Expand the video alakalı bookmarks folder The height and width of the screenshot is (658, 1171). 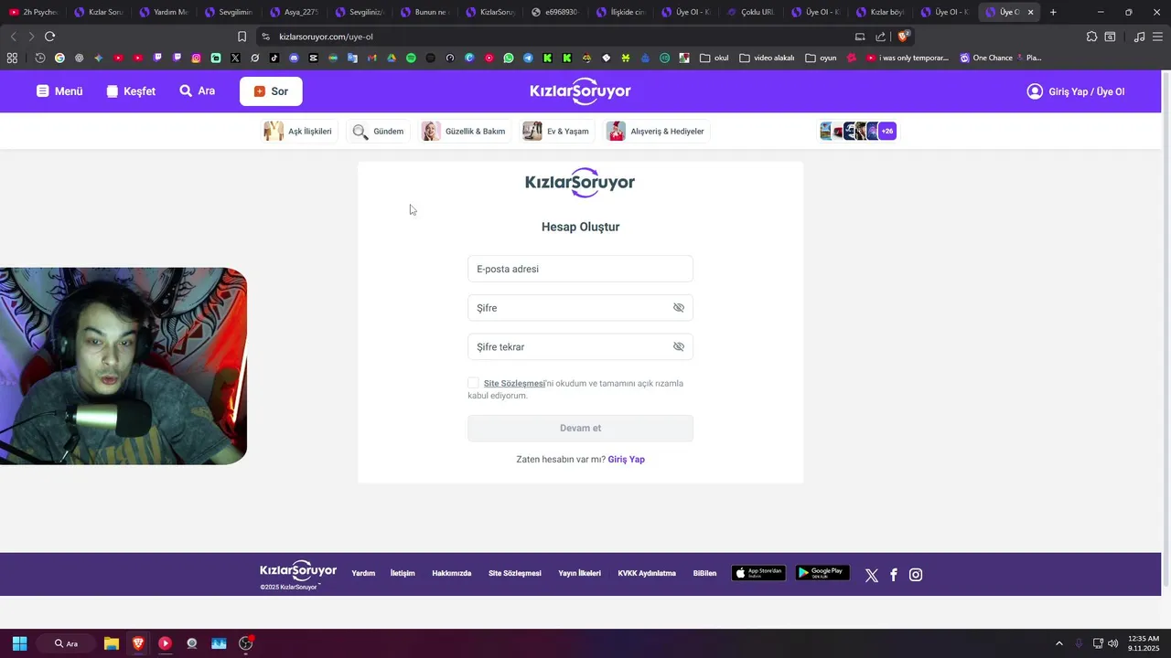pos(767,58)
